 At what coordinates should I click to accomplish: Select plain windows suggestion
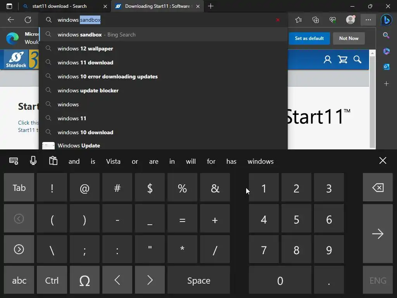(163, 104)
